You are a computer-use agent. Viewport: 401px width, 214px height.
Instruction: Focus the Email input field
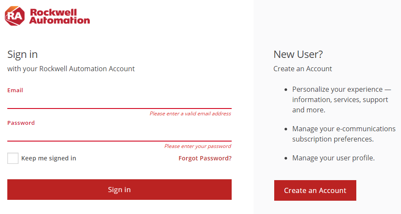[119, 102]
